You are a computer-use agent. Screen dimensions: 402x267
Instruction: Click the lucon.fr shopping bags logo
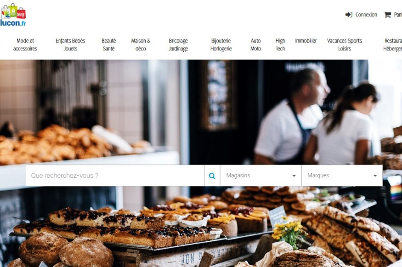13,15
